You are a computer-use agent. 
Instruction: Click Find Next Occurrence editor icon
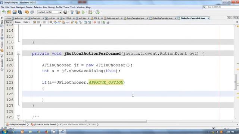pos(59,22)
